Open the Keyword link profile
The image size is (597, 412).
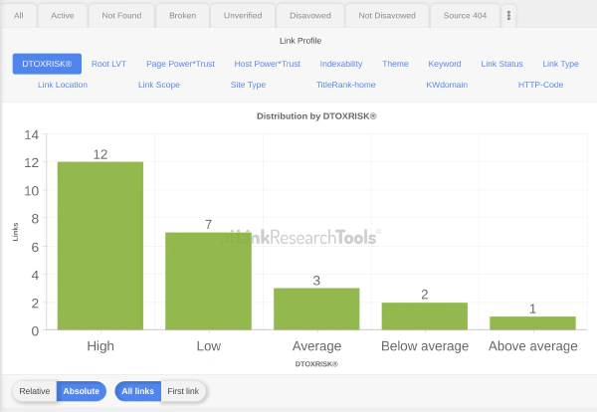click(445, 64)
